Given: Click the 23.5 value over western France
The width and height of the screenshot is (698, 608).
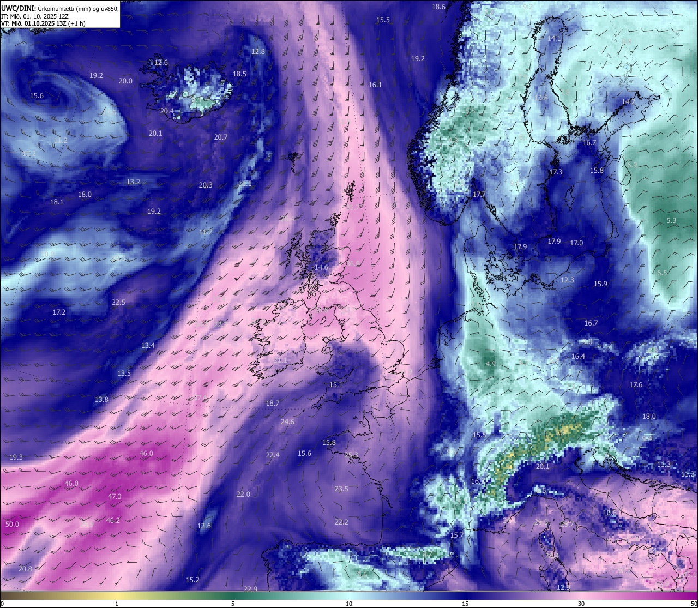Looking at the screenshot, I should point(341,489).
